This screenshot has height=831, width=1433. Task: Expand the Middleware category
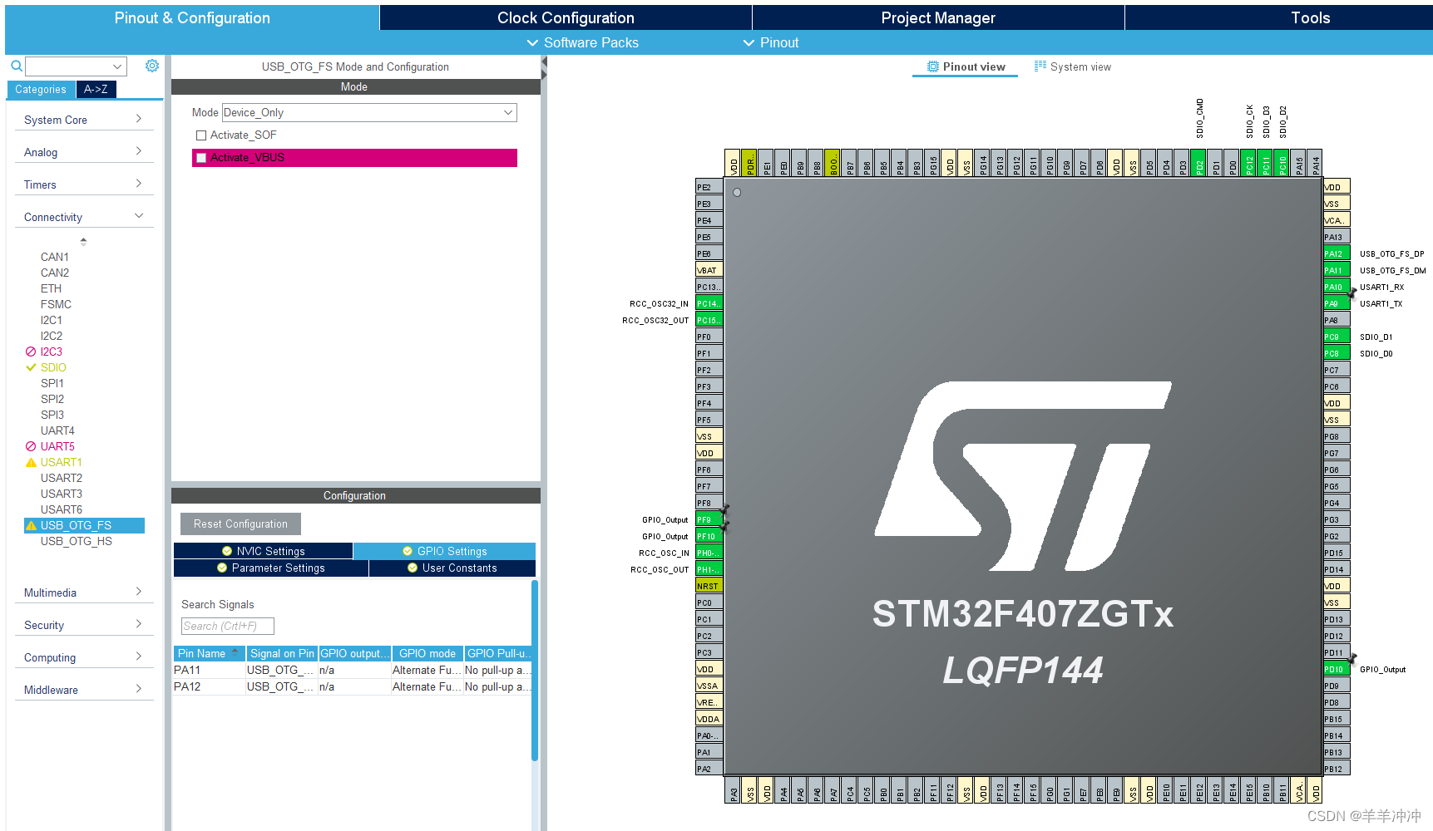coord(83,690)
